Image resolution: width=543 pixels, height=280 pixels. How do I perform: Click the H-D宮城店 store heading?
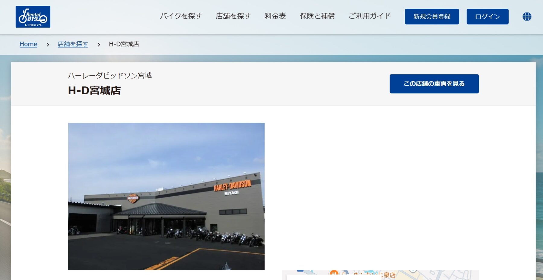pyautogui.click(x=94, y=90)
